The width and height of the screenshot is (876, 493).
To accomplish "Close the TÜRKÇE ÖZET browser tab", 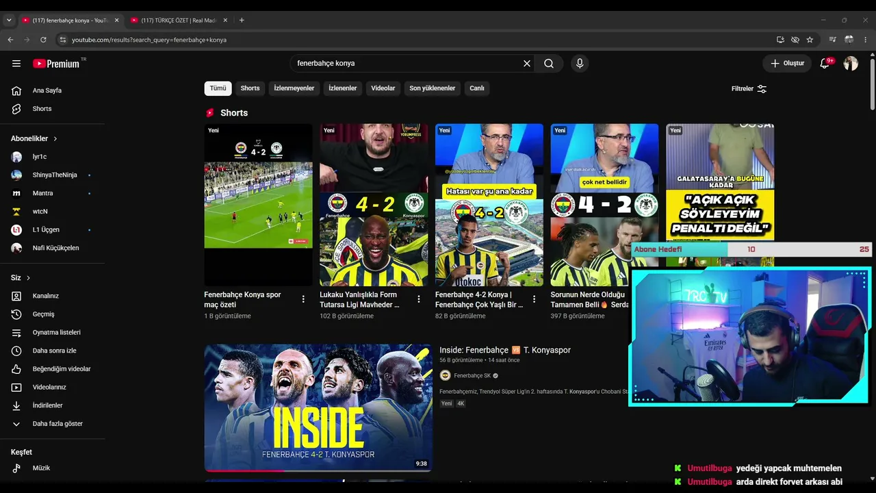I will (x=225, y=21).
